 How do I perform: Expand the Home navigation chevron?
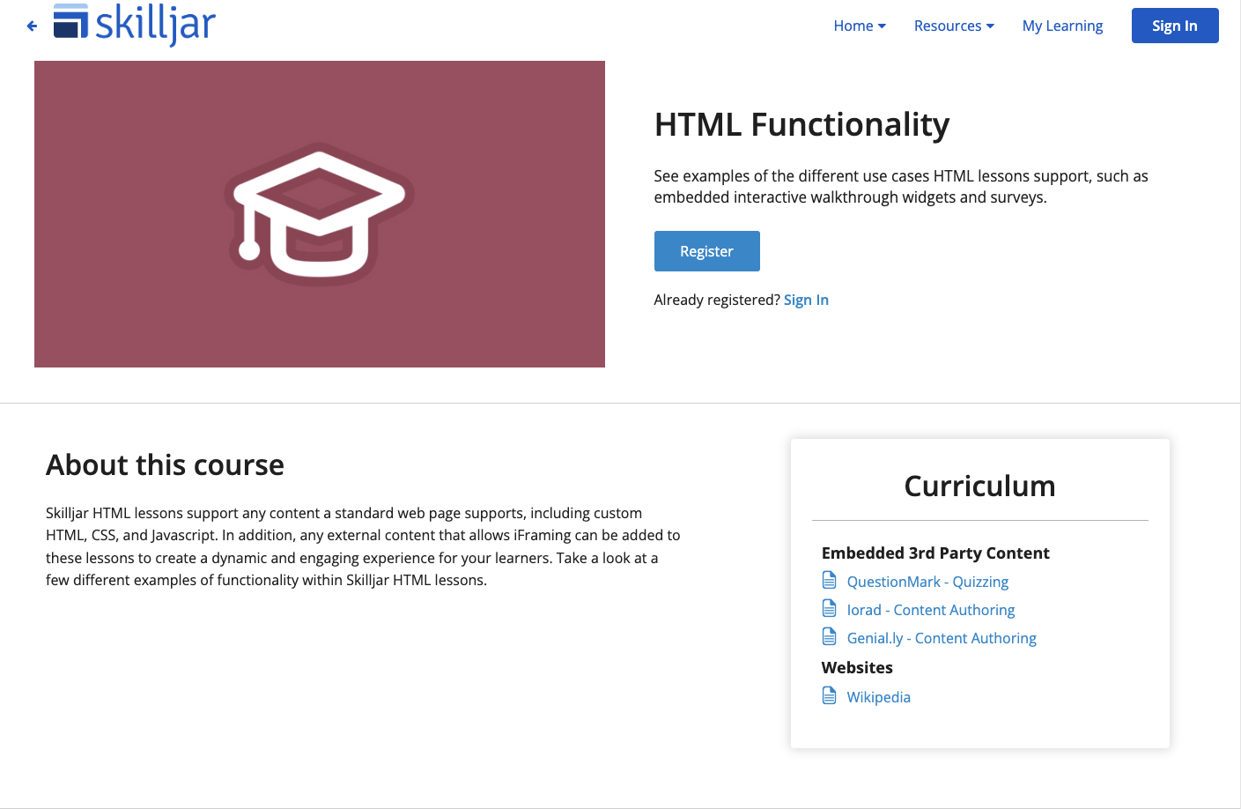[883, 26]
